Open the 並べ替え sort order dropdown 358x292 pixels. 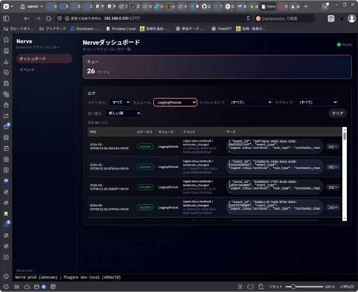click(123, 113)
